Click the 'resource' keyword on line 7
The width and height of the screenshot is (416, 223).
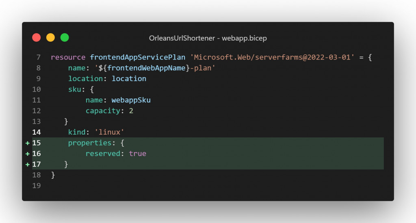68,58
